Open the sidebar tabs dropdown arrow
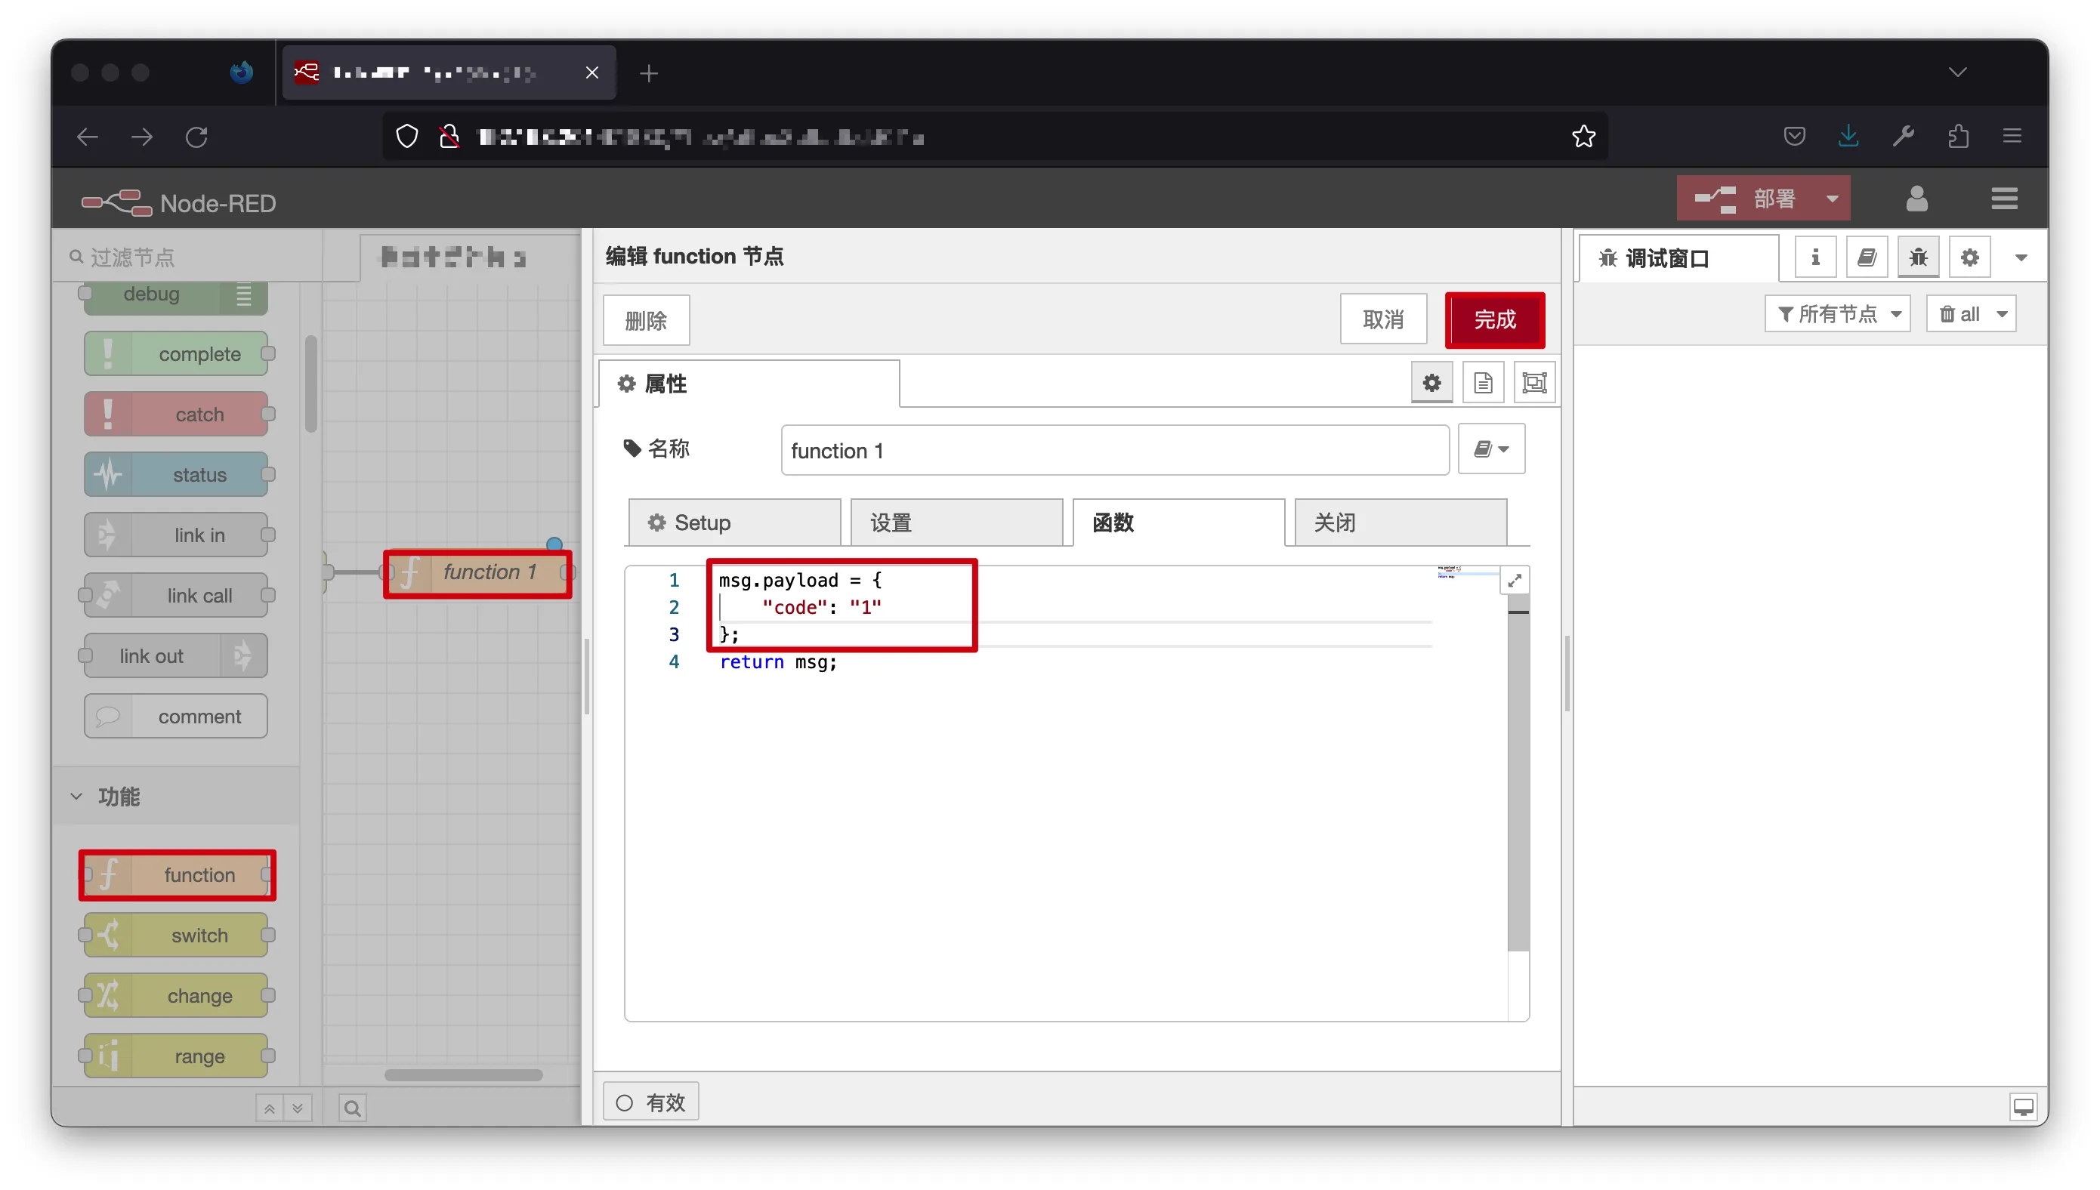The image size is (2100, 1190). 2021,258
